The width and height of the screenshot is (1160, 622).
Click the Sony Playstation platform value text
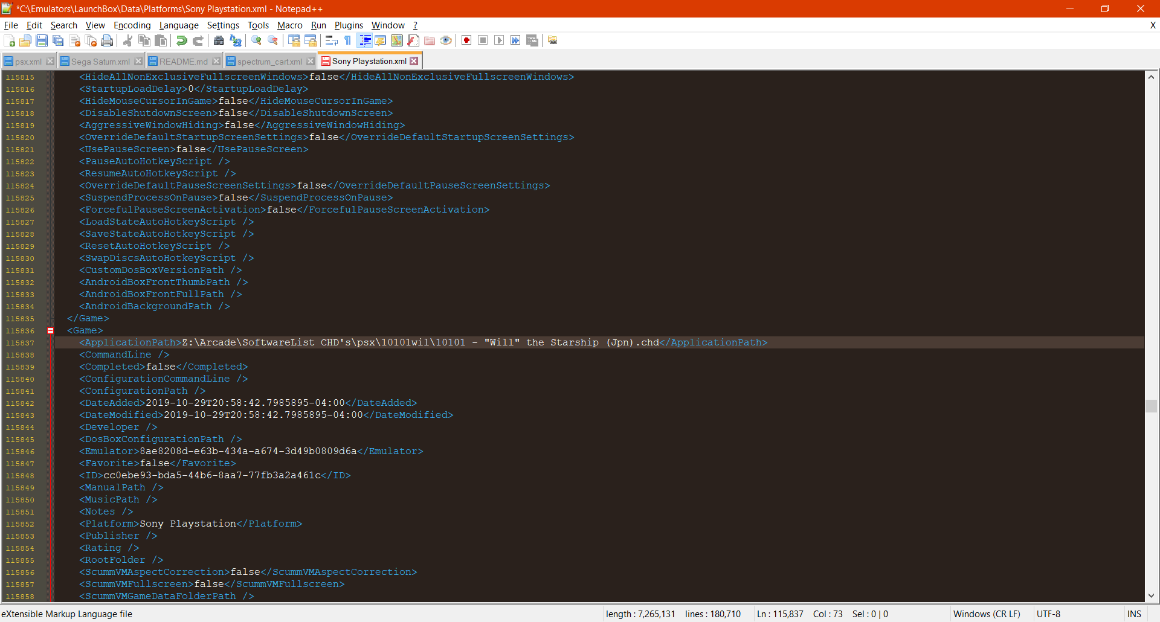(x=188, y=524)
